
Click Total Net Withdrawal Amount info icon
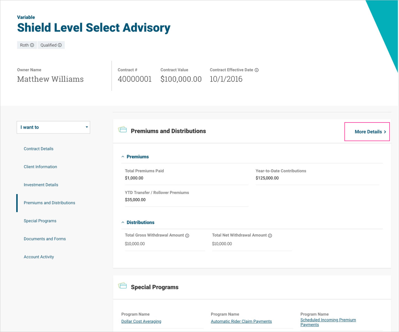pos(270,236)
